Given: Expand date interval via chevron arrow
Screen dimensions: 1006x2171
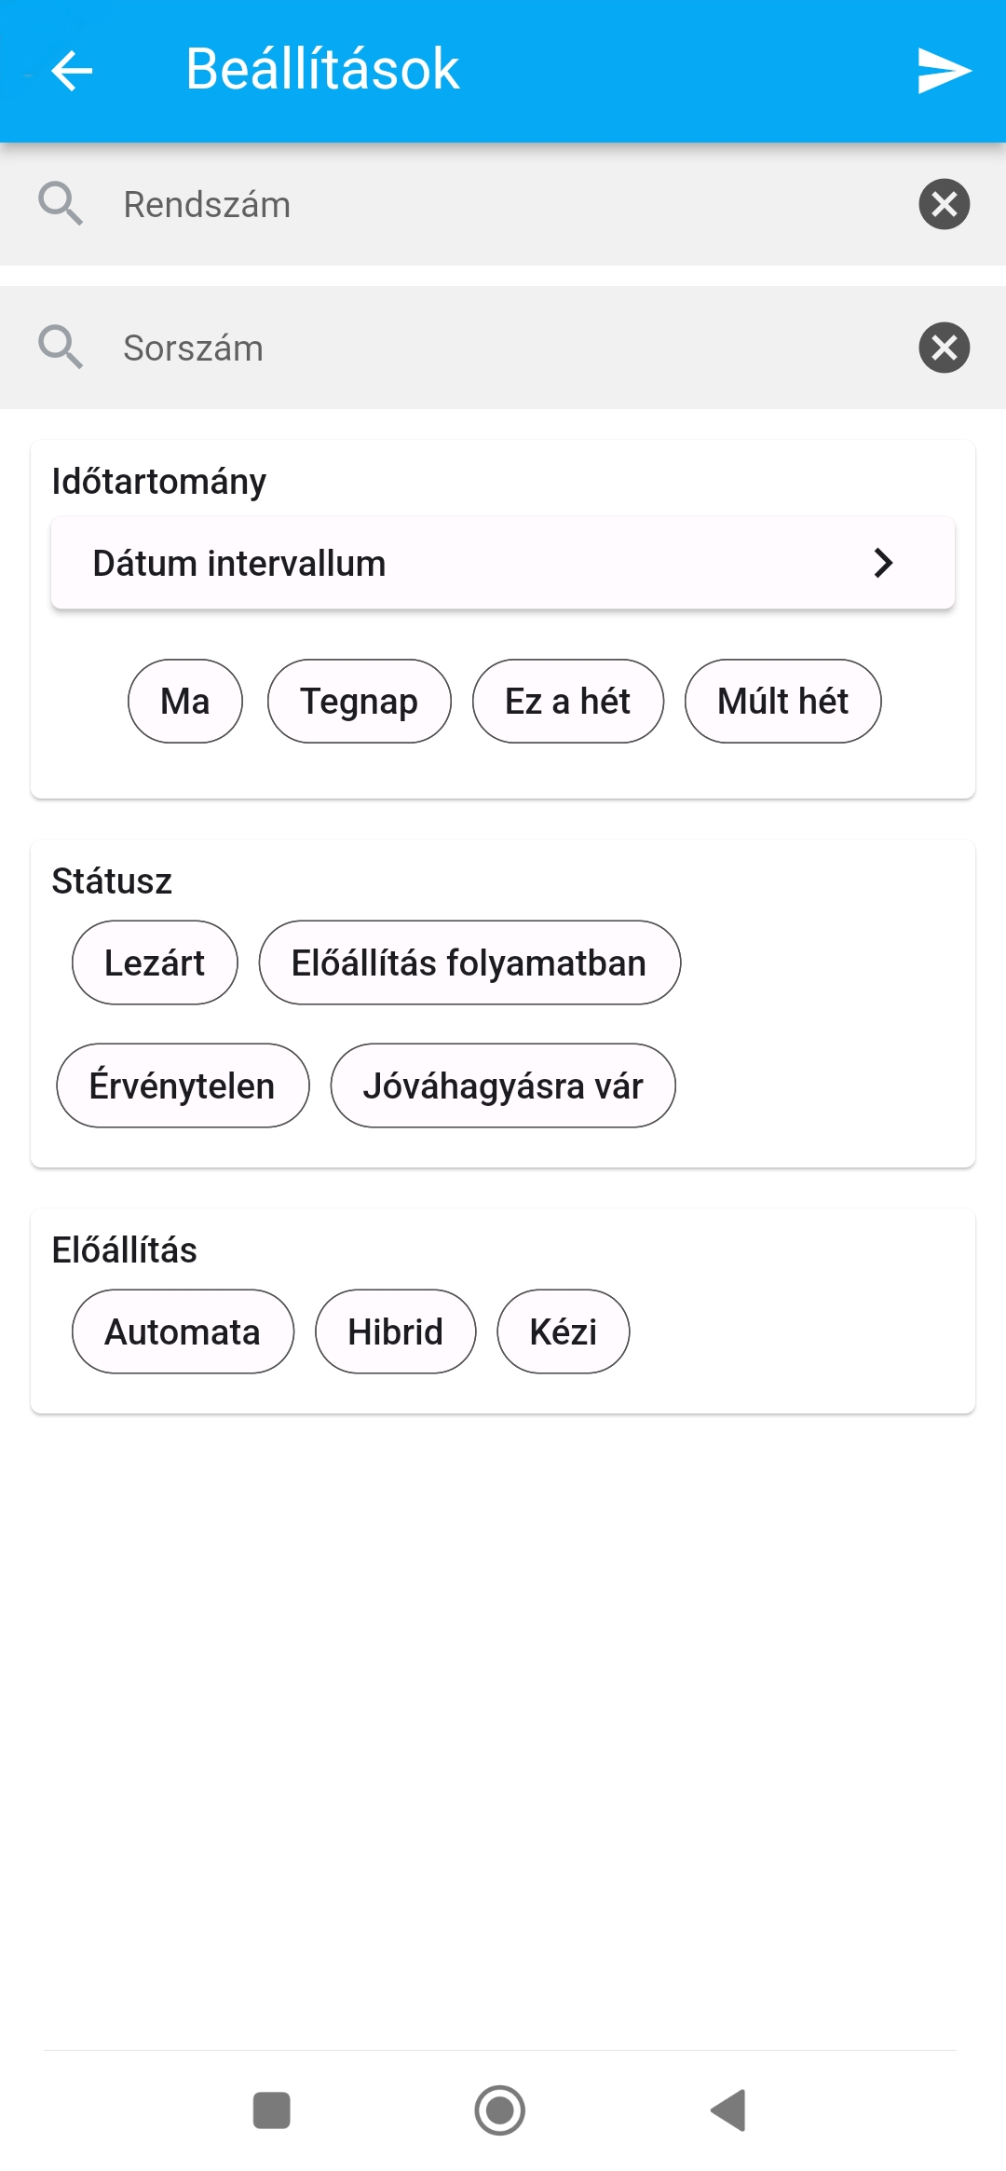Looking at the screenshot, I should 883,563.
